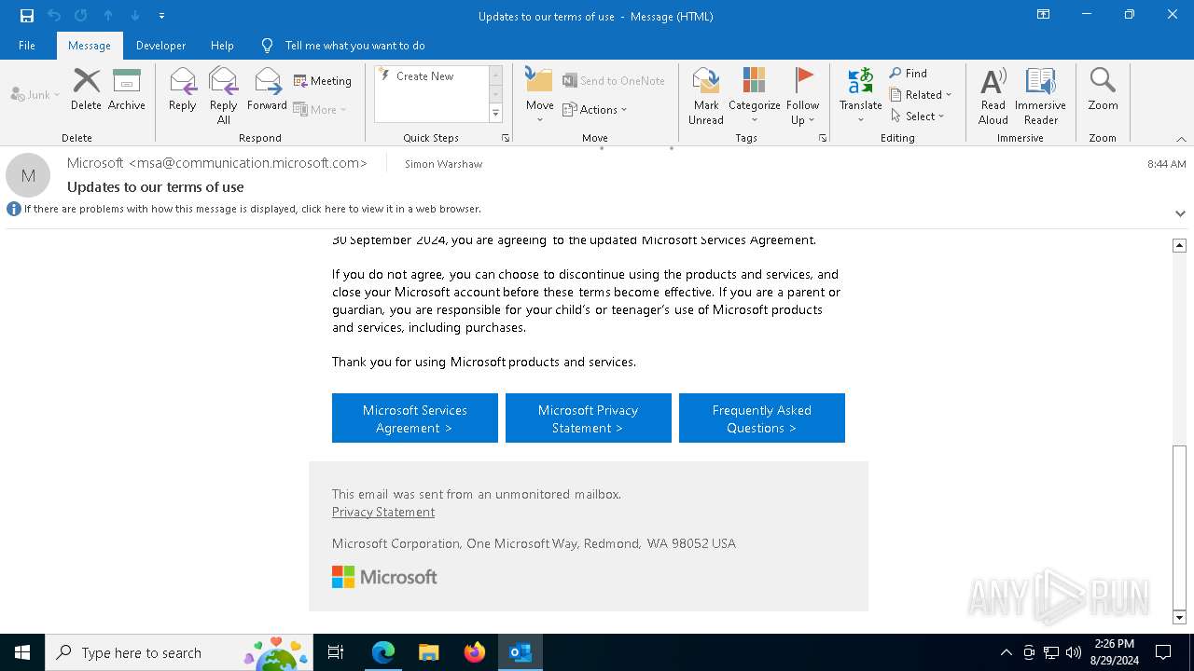This screenshot has width=1194, height=671.
Task: Open Ribbon Display Options
Action: tap(1044, 15)
